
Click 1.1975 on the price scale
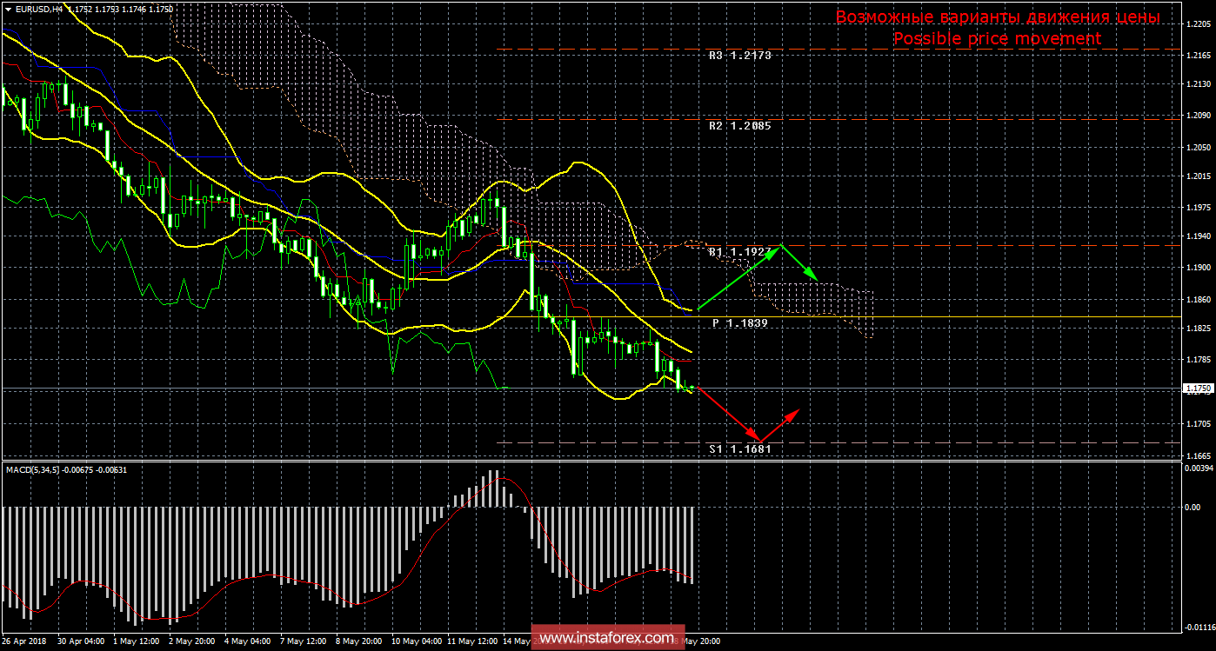click(x=1199, y=208)
